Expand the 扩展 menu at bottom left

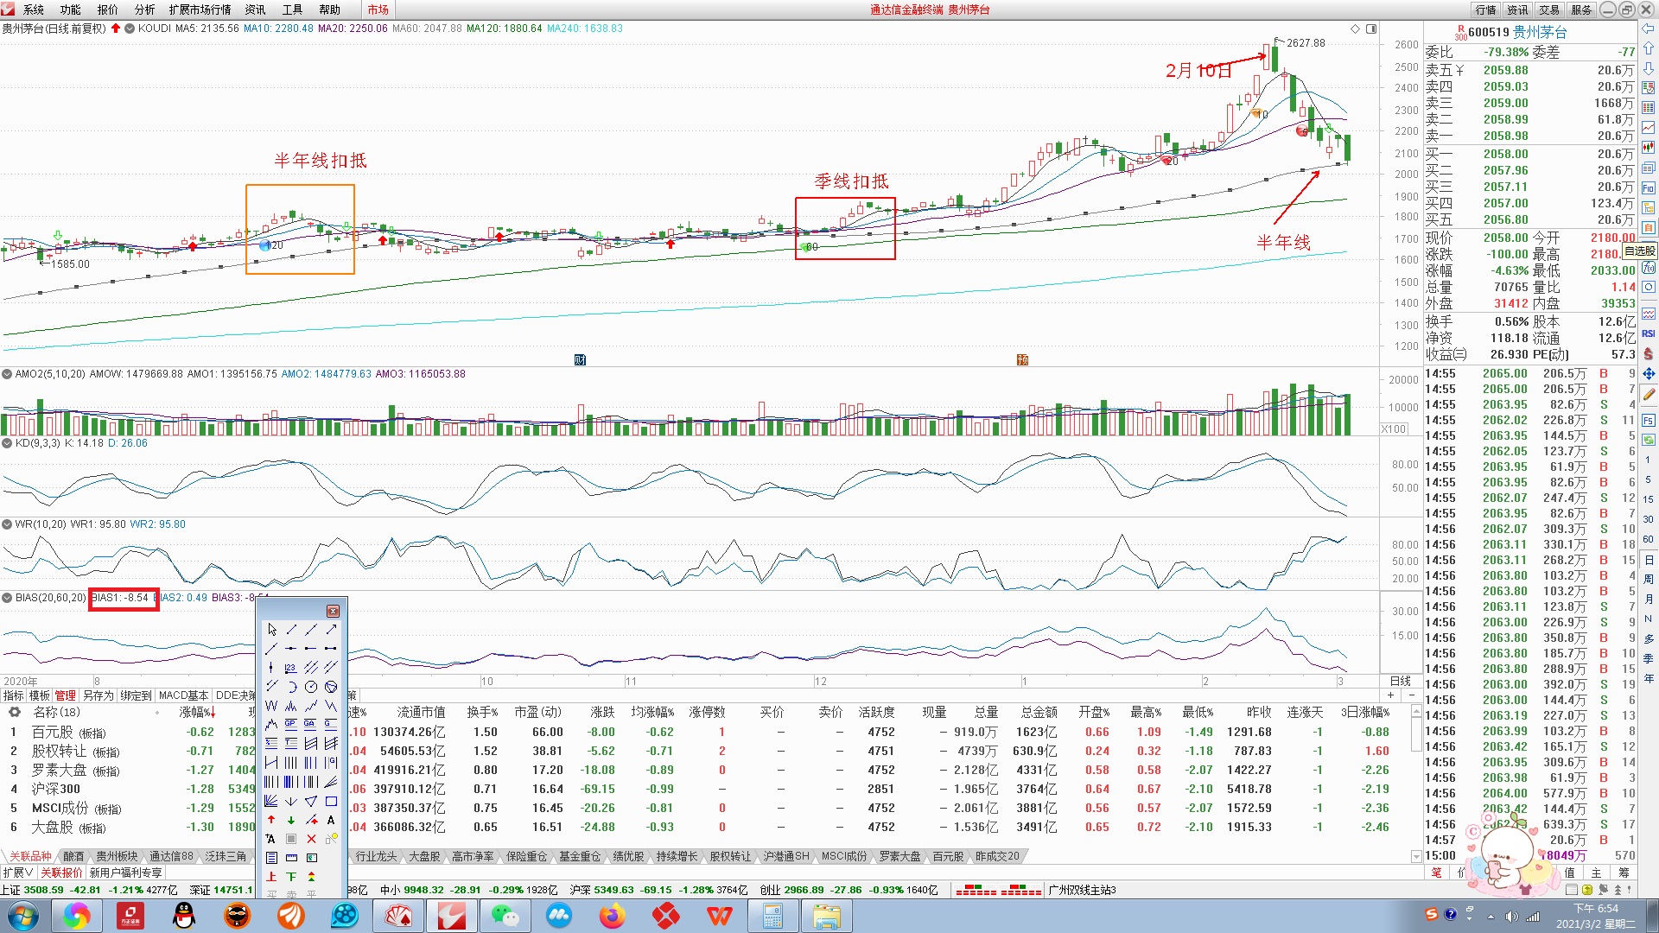[x=18, y=873]
